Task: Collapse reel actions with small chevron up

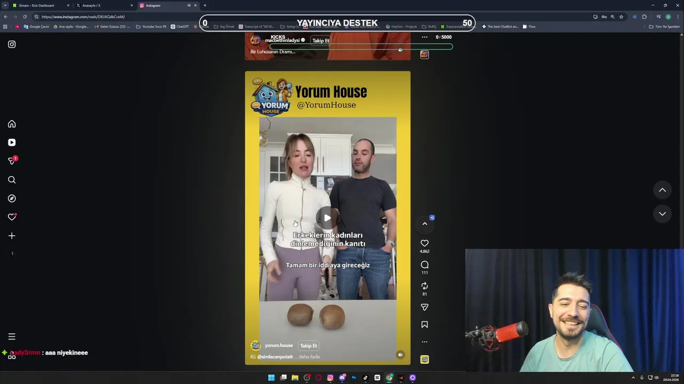Action: point(424,224)
